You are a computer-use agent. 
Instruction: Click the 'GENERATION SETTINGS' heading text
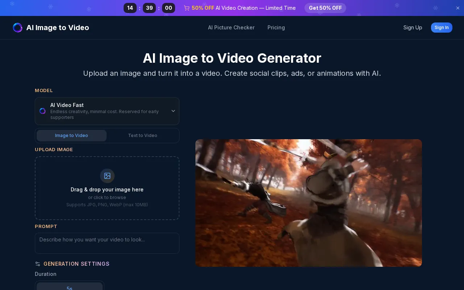pos(76,264)
